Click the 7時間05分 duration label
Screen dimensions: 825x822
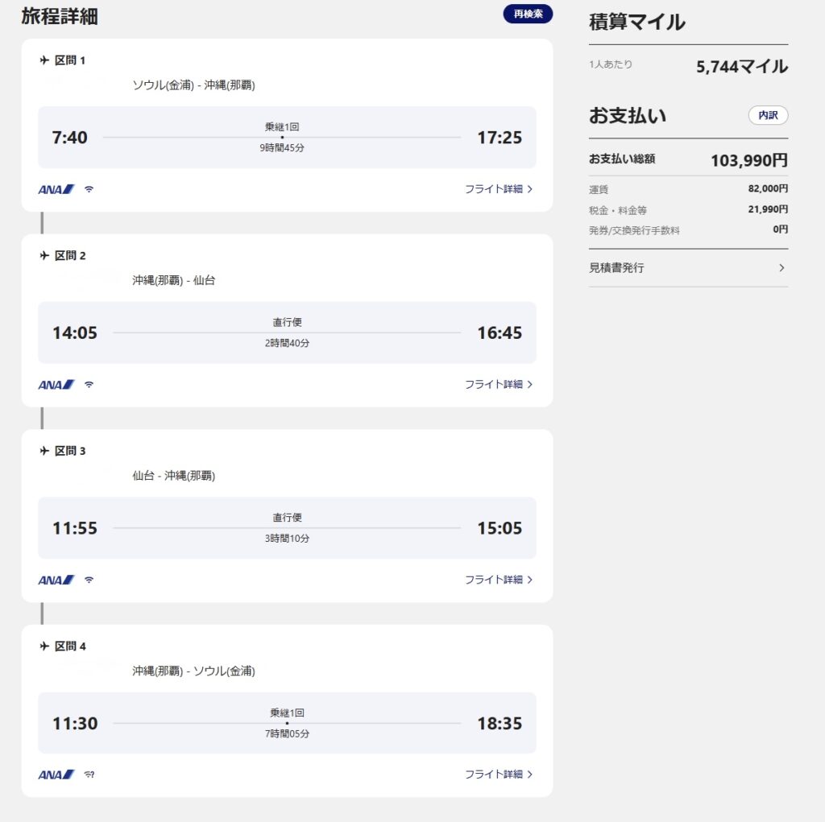pyautogui.click(x=287, y=733)
